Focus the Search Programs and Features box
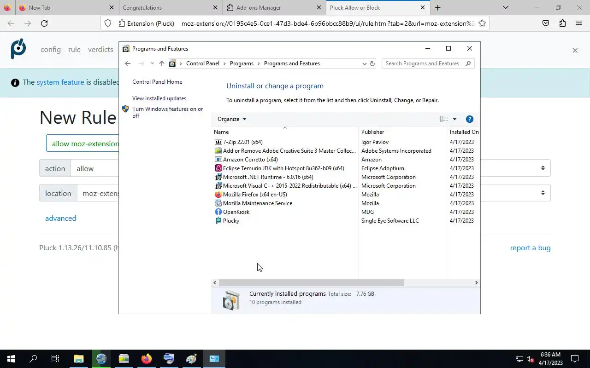The image size is (590, 368). (428, 63)
